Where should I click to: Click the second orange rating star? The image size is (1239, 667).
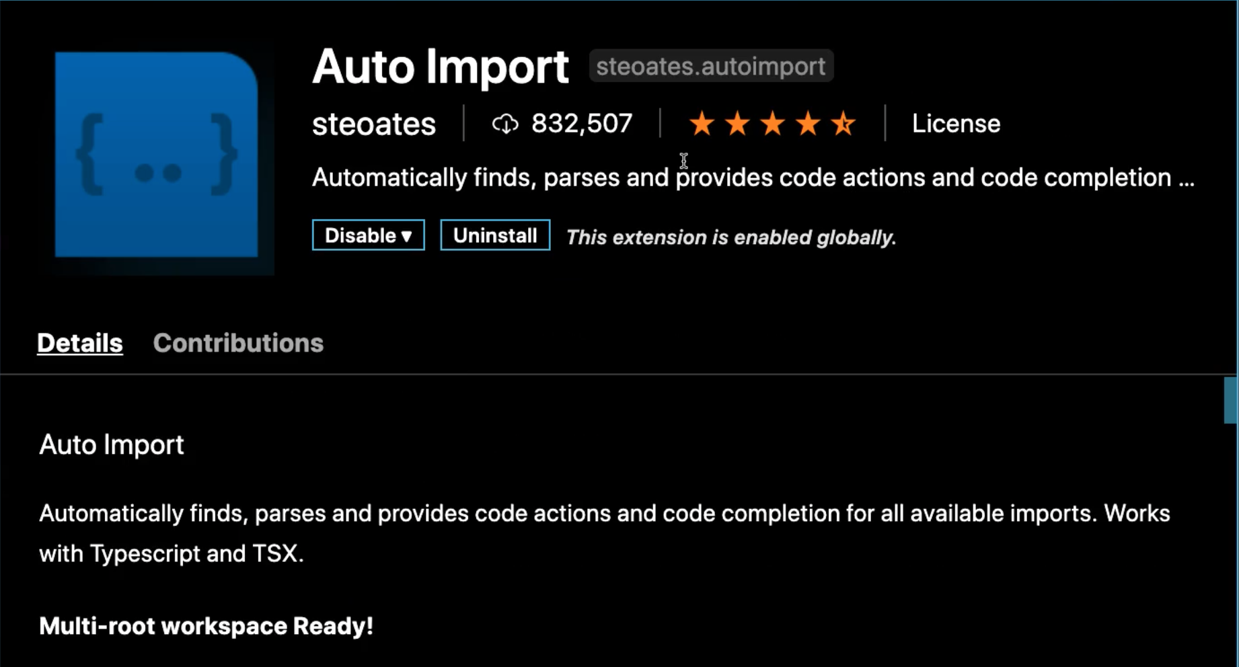click(x=737, y=124)
